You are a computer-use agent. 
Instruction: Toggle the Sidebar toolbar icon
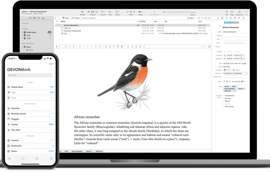[x=83, y=12]
